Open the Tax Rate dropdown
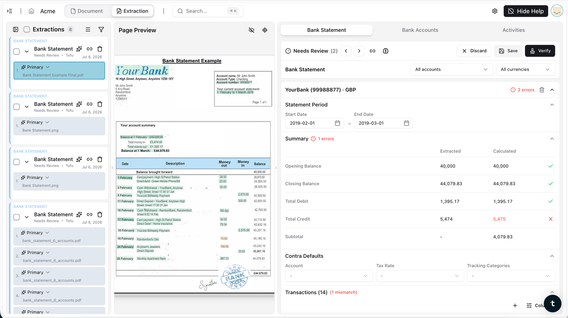 (420, 276)
